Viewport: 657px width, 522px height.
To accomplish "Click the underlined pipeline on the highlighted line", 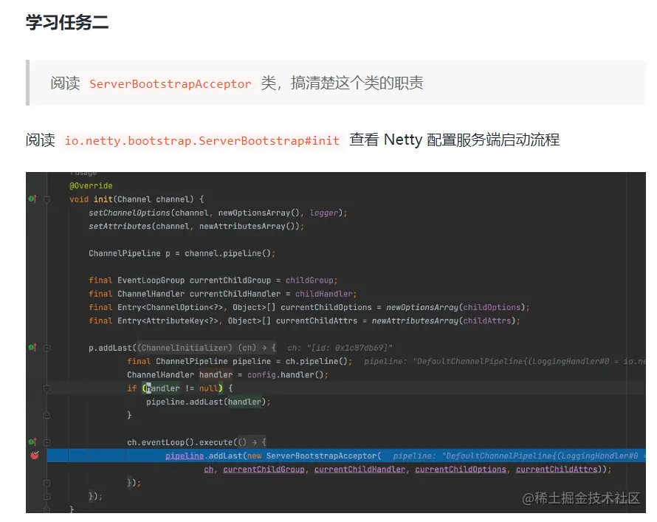I will point(185,456).
